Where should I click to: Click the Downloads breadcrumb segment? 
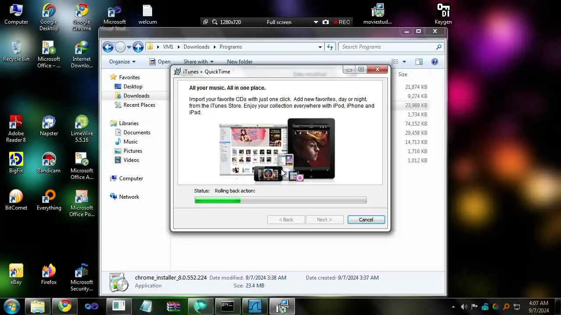[x=196, y=47]
